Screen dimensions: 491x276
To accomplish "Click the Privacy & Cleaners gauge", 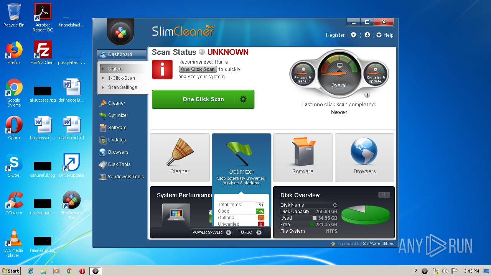I will tap(303, 74).
